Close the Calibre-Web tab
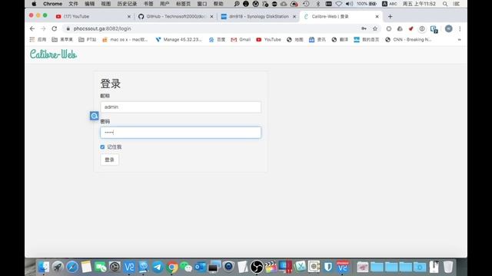This screenshot has height=276, width=492. click(377, 16)
